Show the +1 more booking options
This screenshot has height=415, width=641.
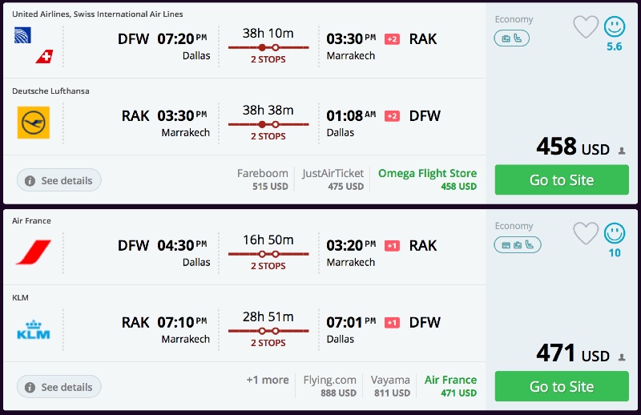267,380
